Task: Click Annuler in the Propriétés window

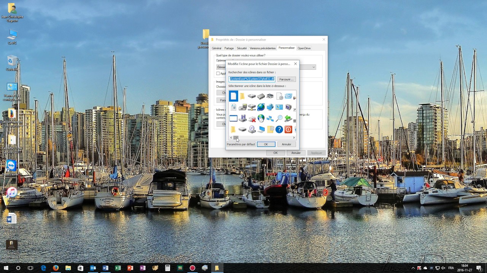Action: (x=296, y=153)
